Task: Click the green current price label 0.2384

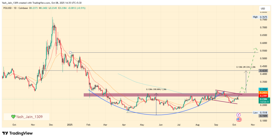Action: (263, 99)
